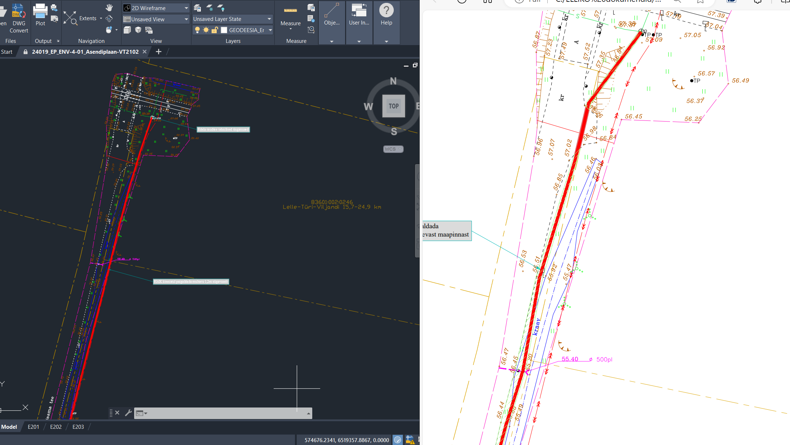
Task: Open the WCS coordinate system dropdown
Action: pos(393,149)
